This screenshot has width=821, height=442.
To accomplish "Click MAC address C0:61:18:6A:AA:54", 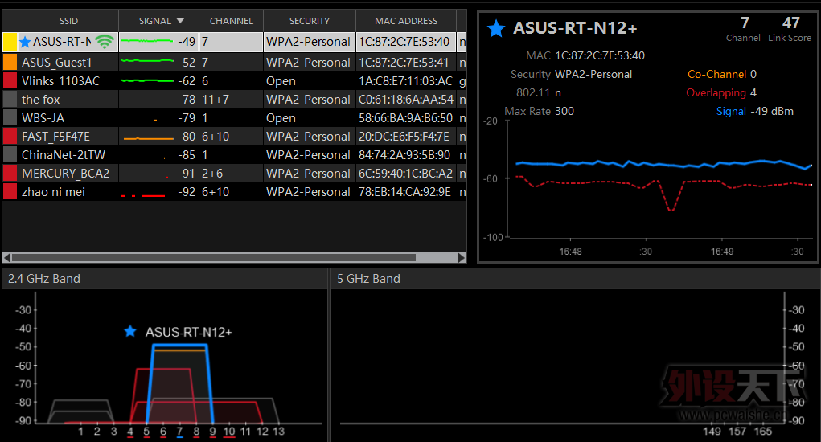I will [x=406, y=100].
